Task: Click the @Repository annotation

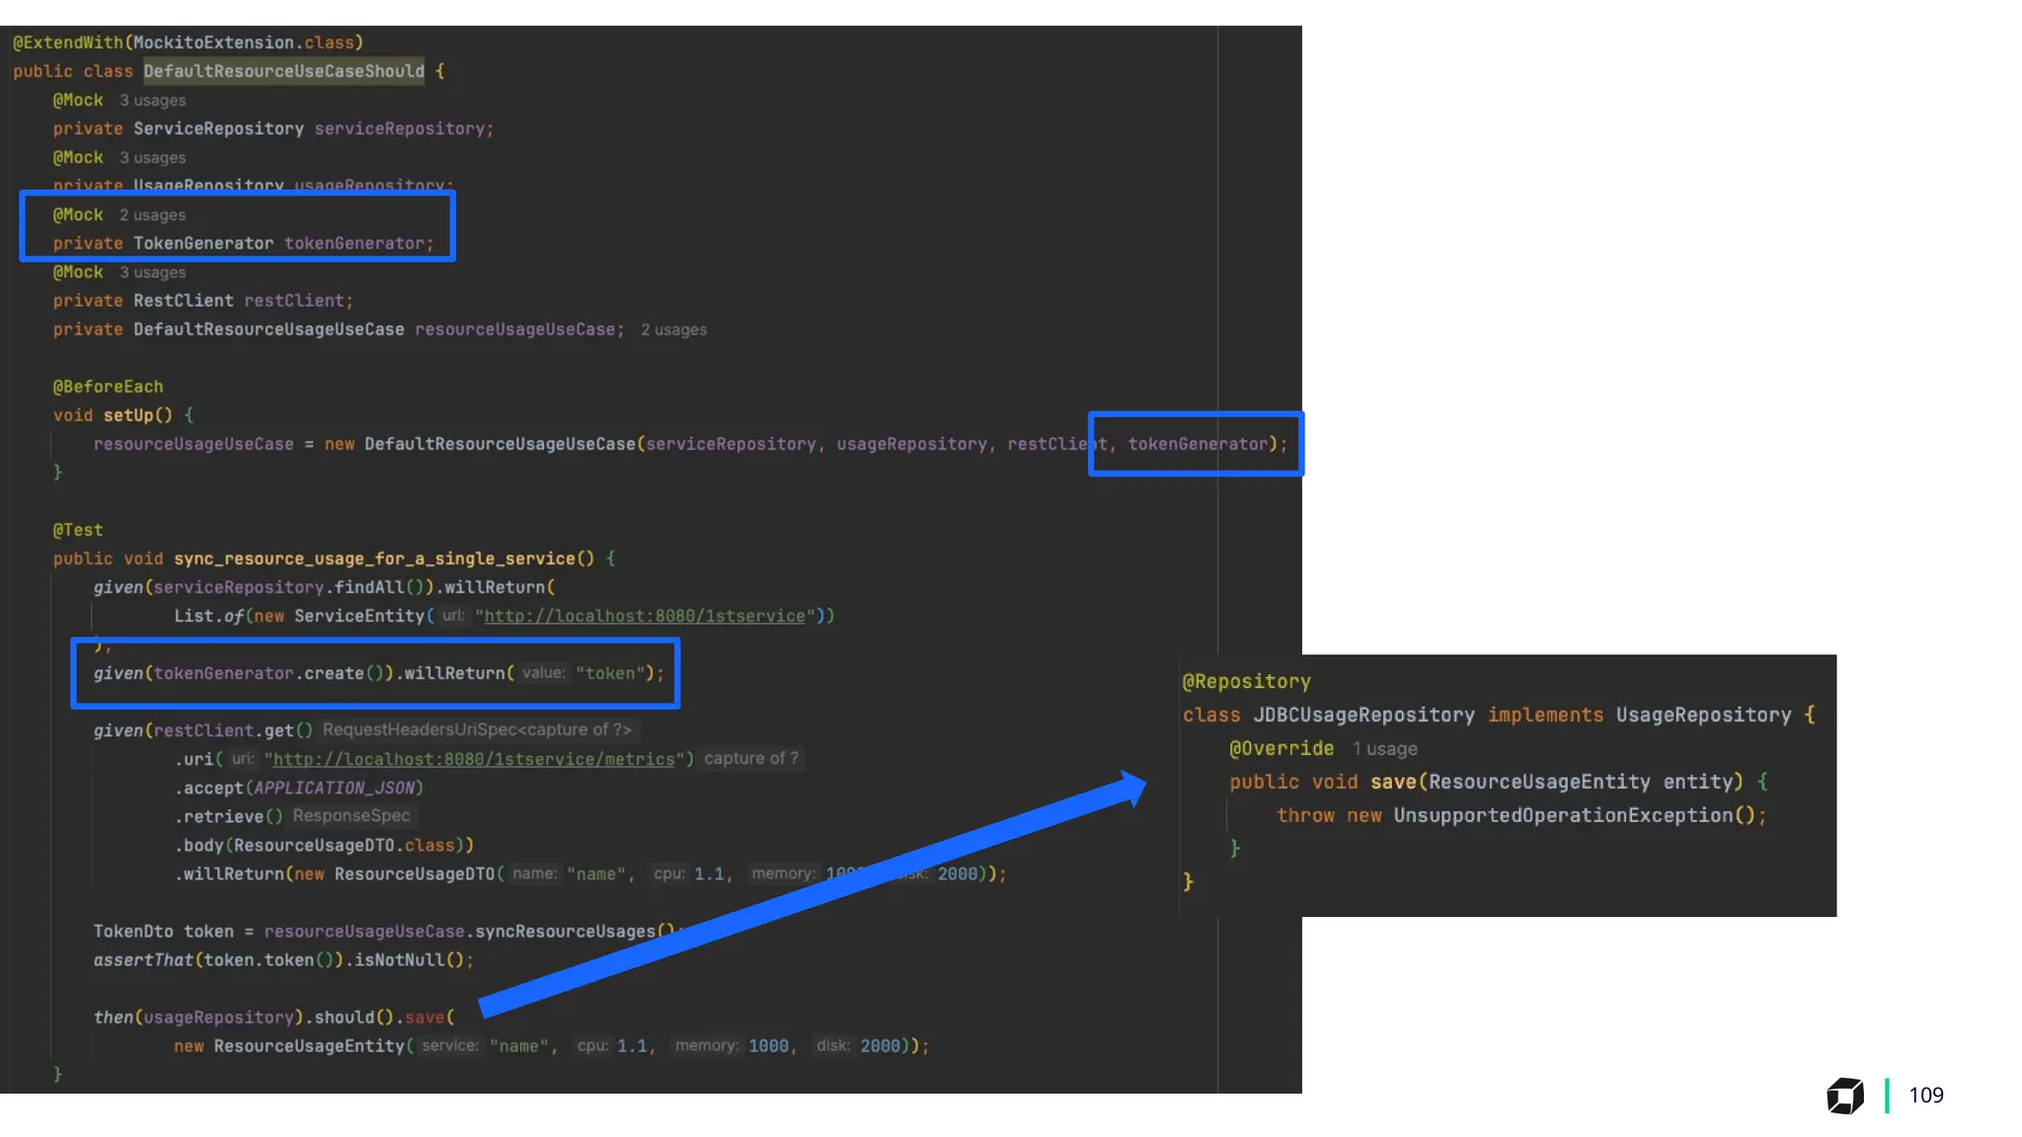Action: tap(1246, 682)
